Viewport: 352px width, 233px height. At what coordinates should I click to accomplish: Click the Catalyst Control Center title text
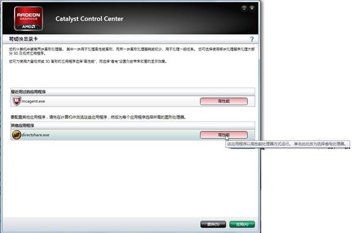[x=89, y=19]
